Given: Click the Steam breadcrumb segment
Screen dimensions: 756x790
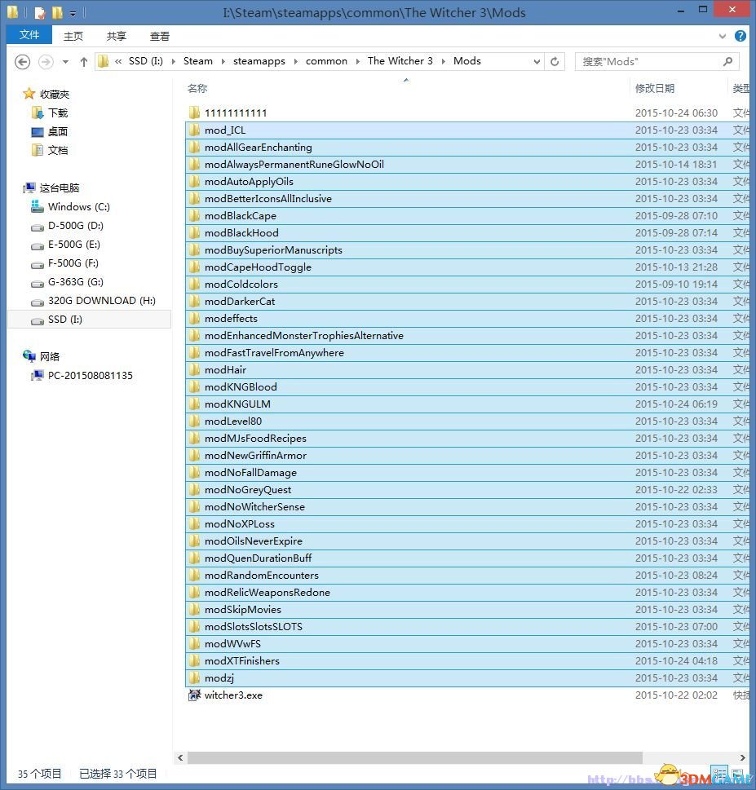Looking at the screenshot, I should (197, 61).
